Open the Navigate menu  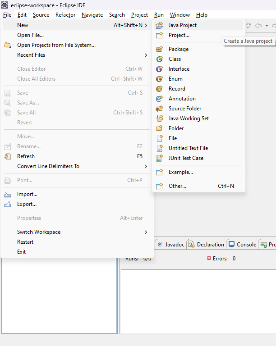pyautogui.click(x=92, y=15)
